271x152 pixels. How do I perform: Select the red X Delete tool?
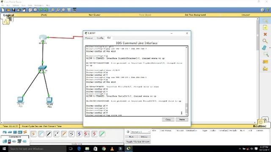coord(265,34)
